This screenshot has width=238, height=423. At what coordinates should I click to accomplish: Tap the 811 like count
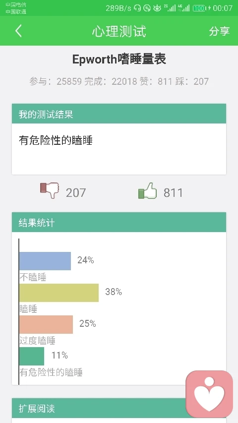(x=173, y=192)
